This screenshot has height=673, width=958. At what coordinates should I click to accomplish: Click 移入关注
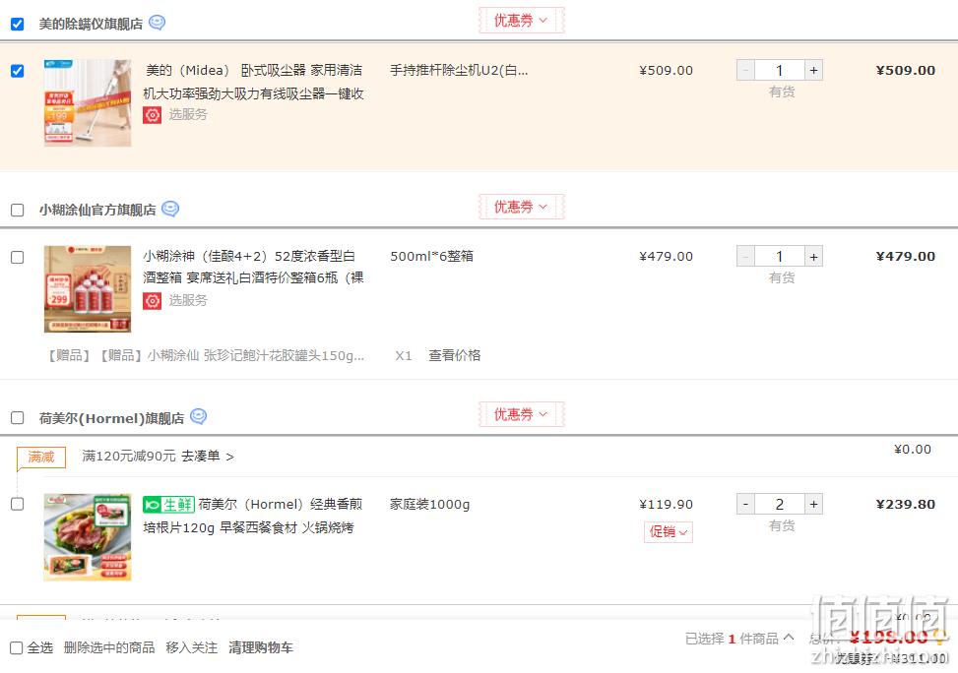pos(191,647)
